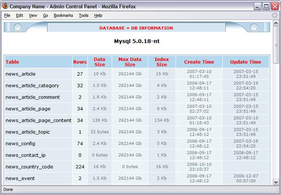Click the Create Time column header

[199, 62]
